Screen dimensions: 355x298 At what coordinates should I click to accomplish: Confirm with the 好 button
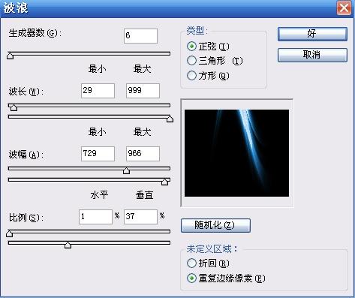[x=312, y=34]
